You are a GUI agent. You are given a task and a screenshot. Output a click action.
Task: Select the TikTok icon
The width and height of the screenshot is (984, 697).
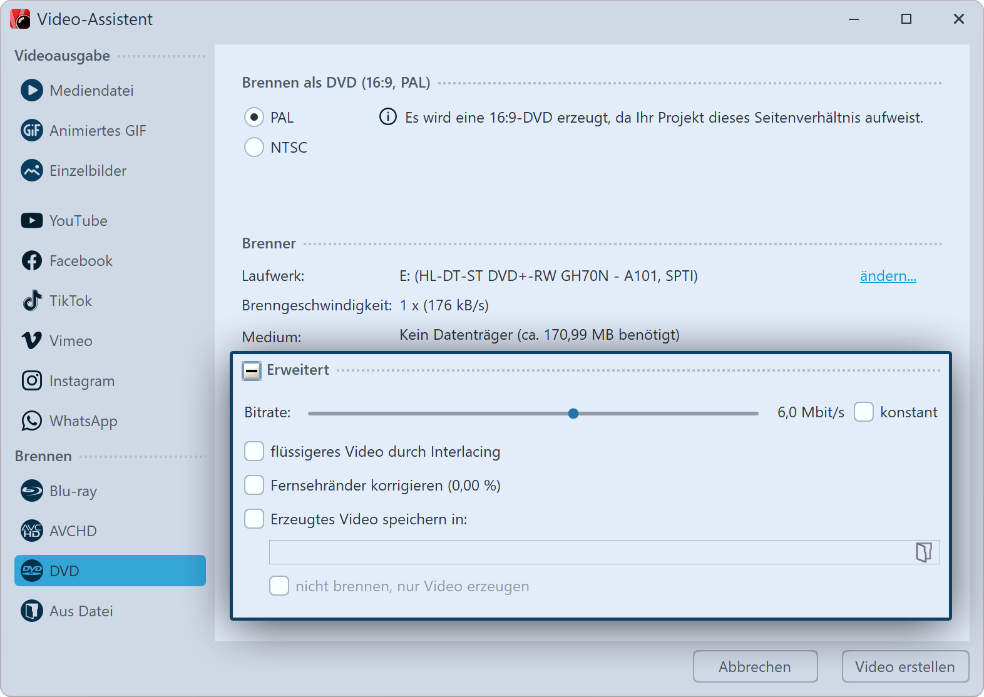(31, 301)
